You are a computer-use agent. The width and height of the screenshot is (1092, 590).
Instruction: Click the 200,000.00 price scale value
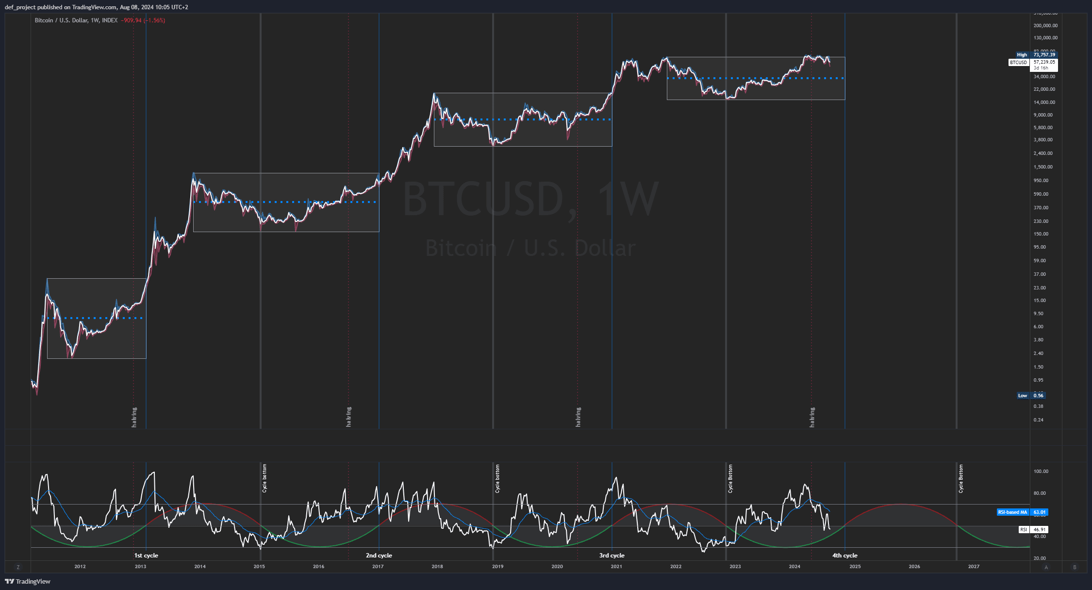1045,26
